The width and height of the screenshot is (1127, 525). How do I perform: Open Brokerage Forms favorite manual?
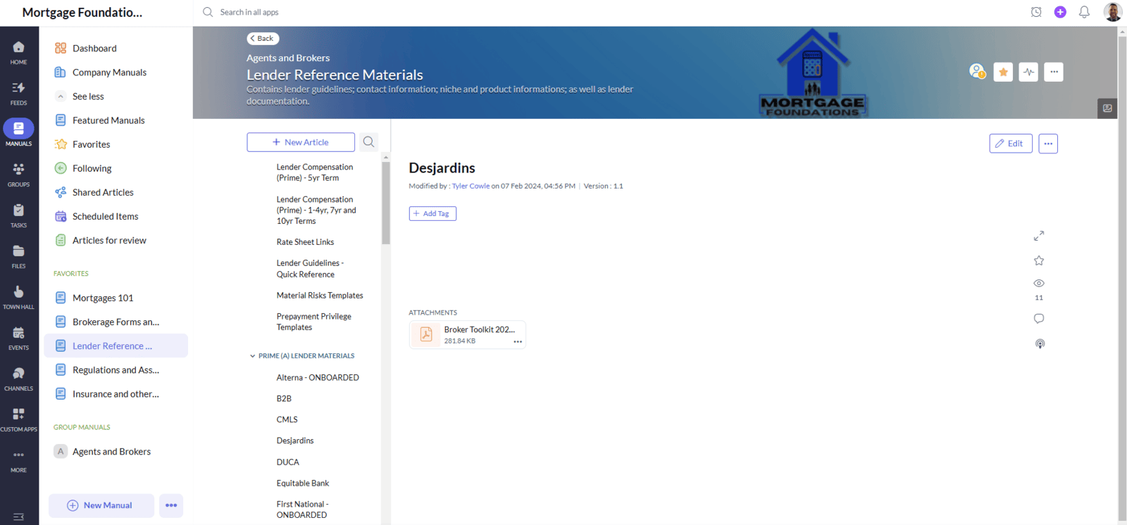coord(116,322)
